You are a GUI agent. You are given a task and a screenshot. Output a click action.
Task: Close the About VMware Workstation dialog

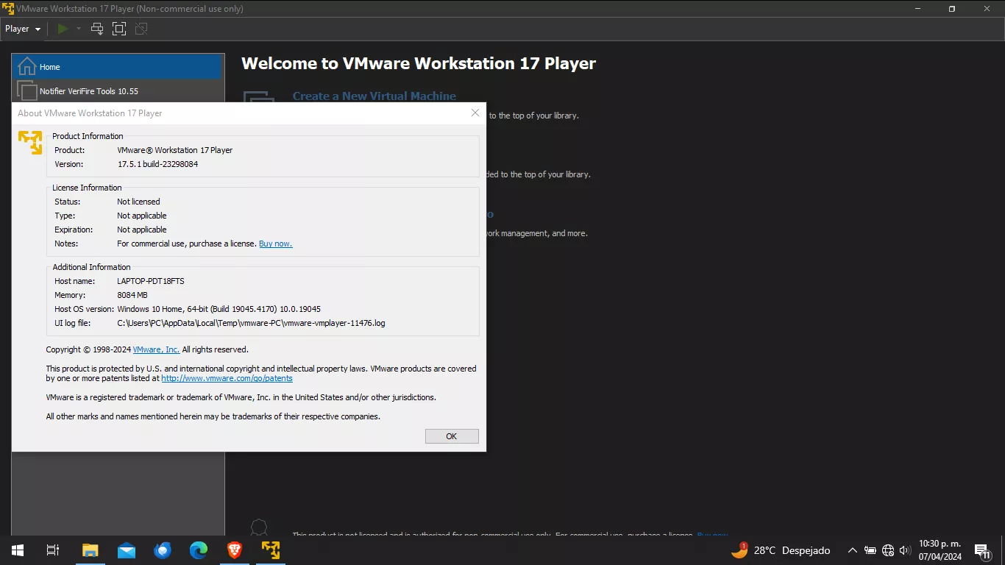[475, 113]
